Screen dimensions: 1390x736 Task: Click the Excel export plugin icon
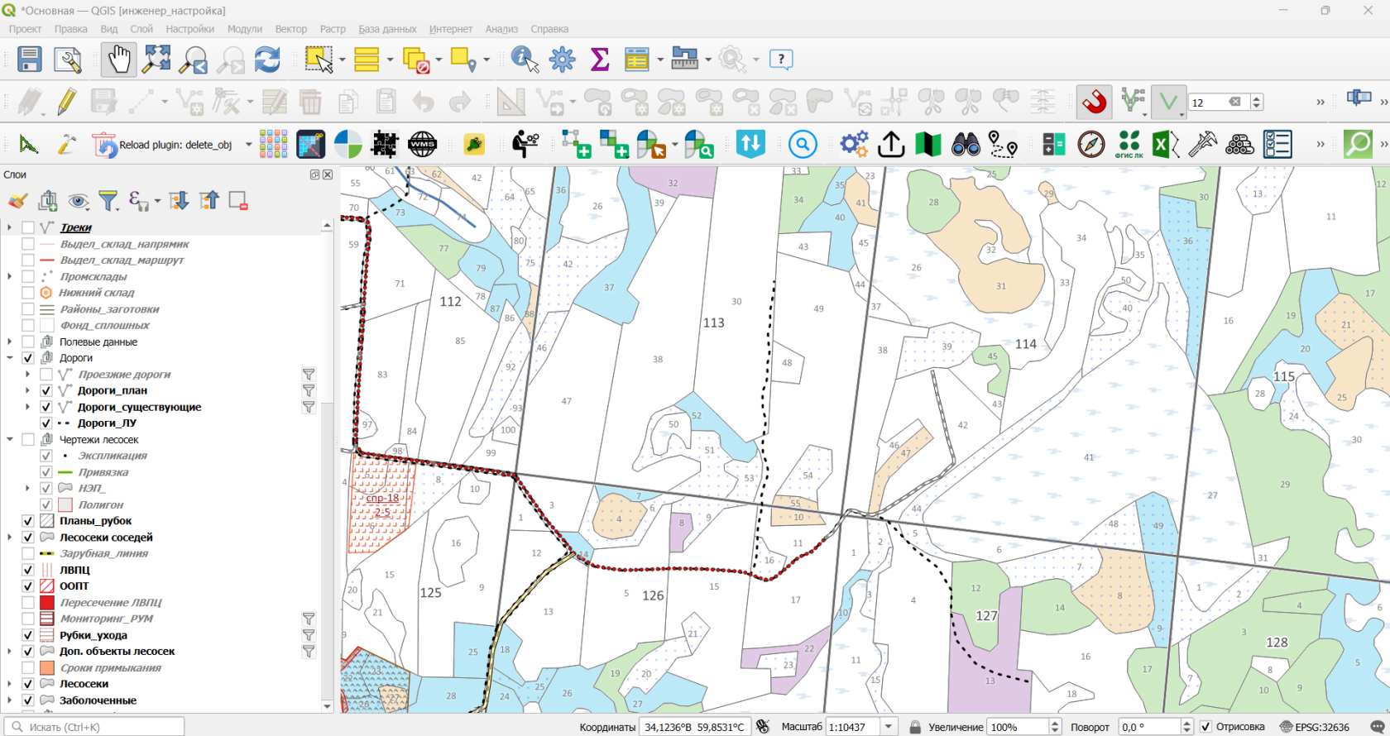pyautogui.click(x=1166, y=145)
